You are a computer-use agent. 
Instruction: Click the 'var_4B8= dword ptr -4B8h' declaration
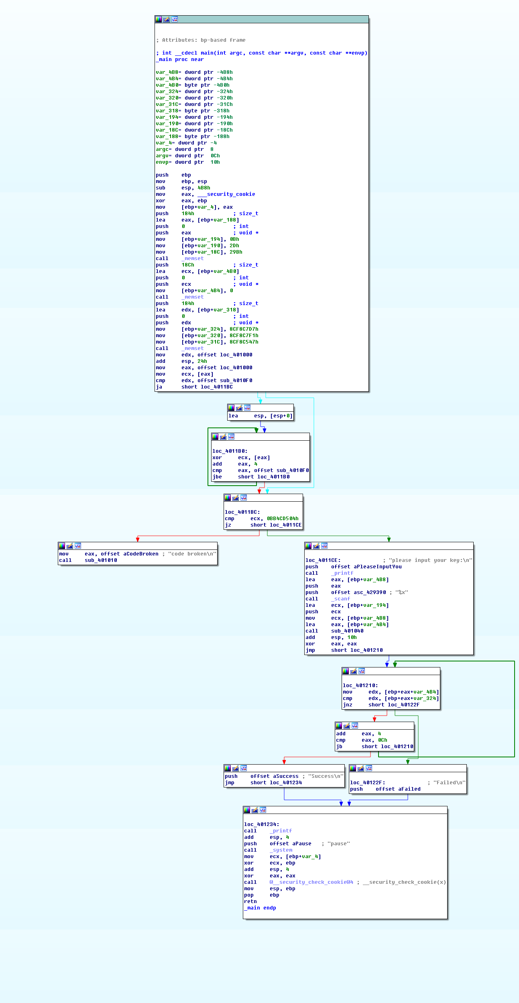tap(194, 72)
